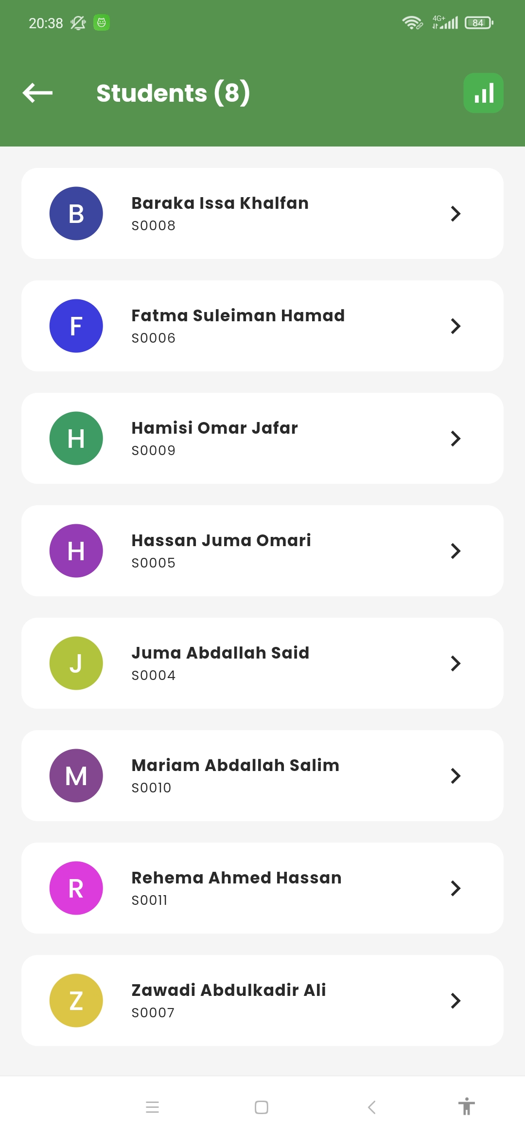
Task: Expand Baraka Issa Khalfan's chevron
Action: pos(455,214)
